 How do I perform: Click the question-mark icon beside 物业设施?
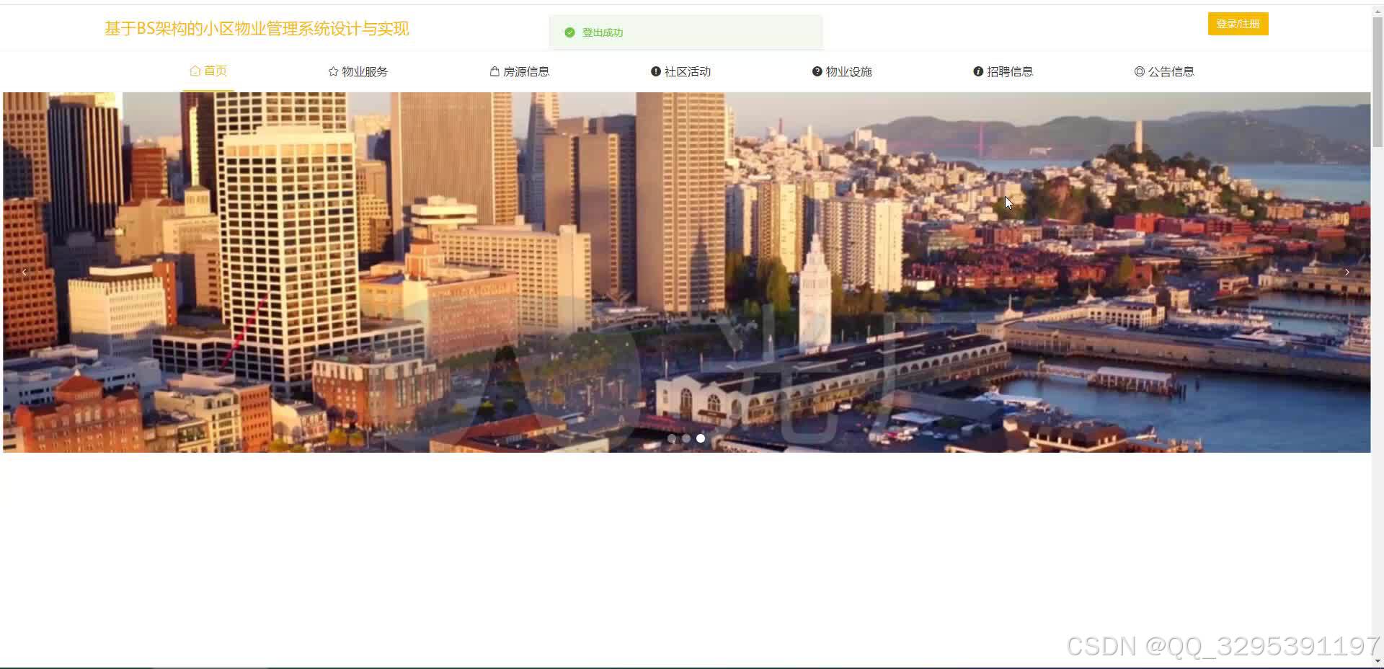click(816, 71)
